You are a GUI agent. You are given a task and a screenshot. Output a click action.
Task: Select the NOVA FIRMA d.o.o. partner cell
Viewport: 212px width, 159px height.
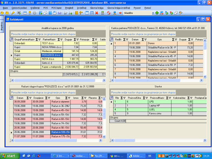[52, 47]
